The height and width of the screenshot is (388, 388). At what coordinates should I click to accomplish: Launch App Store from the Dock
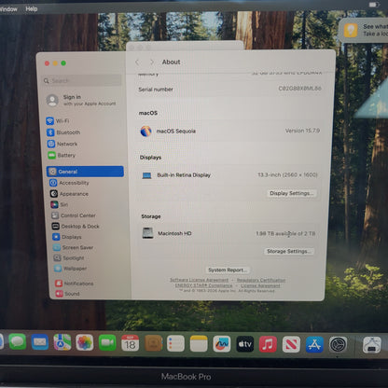[314, 345]
